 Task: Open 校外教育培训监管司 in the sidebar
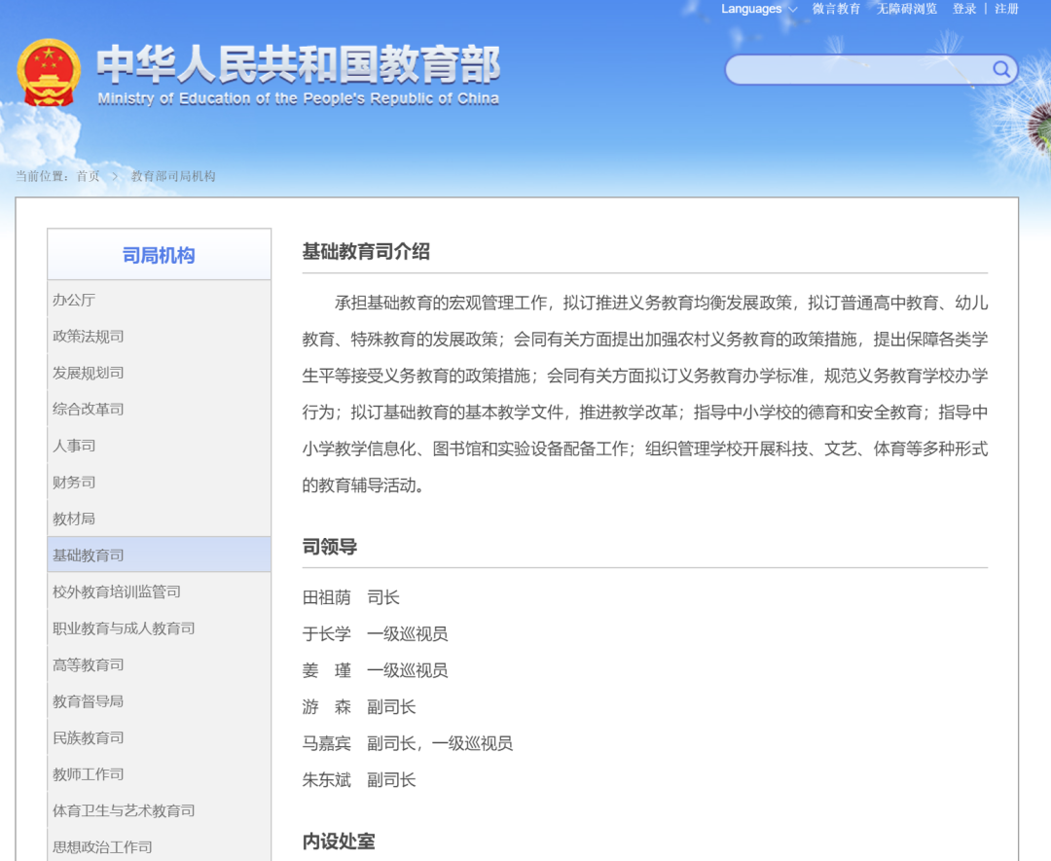pyautogui.click(x=113, y=592)
